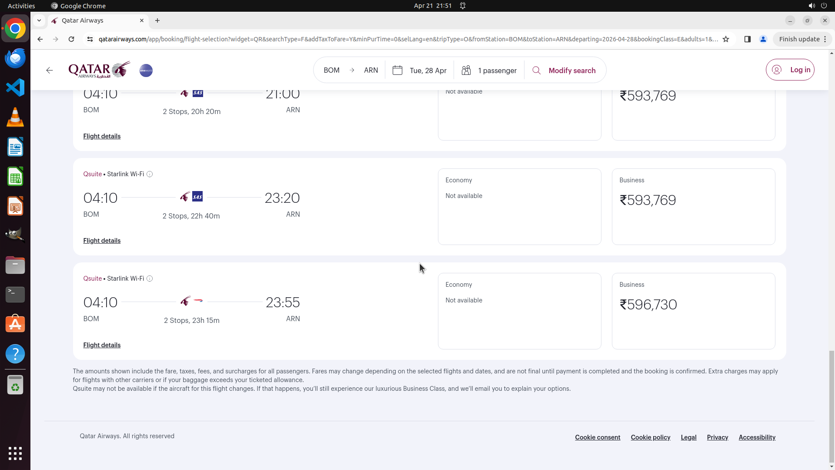Click the oneworld alliance badge
This screenshot has height=470, width=835.
pyautogui.click(x=146, y=70)
